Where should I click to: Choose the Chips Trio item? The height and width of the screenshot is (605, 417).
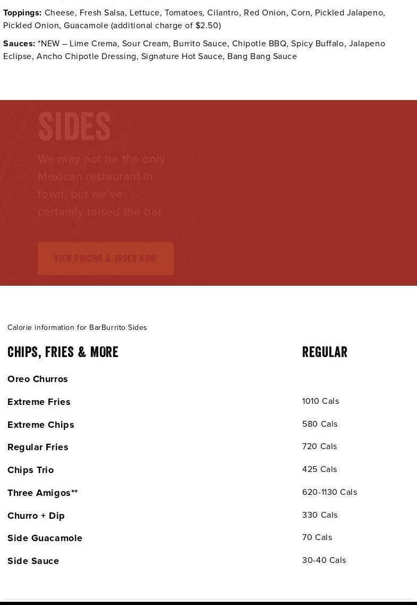[x=30, y=470]
